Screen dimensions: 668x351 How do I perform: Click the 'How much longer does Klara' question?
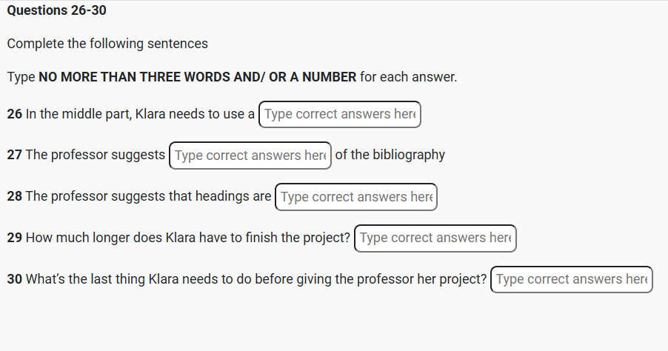[187, 238]
